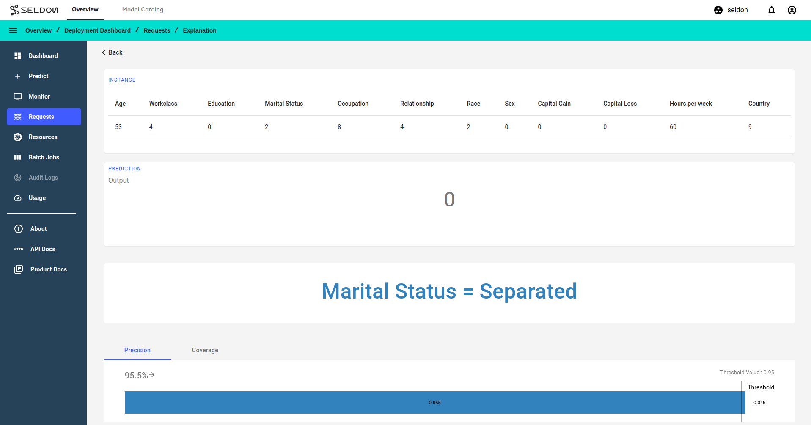The height and width of the screenshot is (425, 811).
Task: Click the Occupation value 8
Action: tap(339, 127)
